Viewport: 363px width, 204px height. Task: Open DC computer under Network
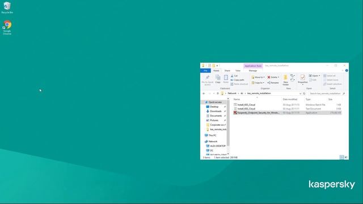click(210, 150)
